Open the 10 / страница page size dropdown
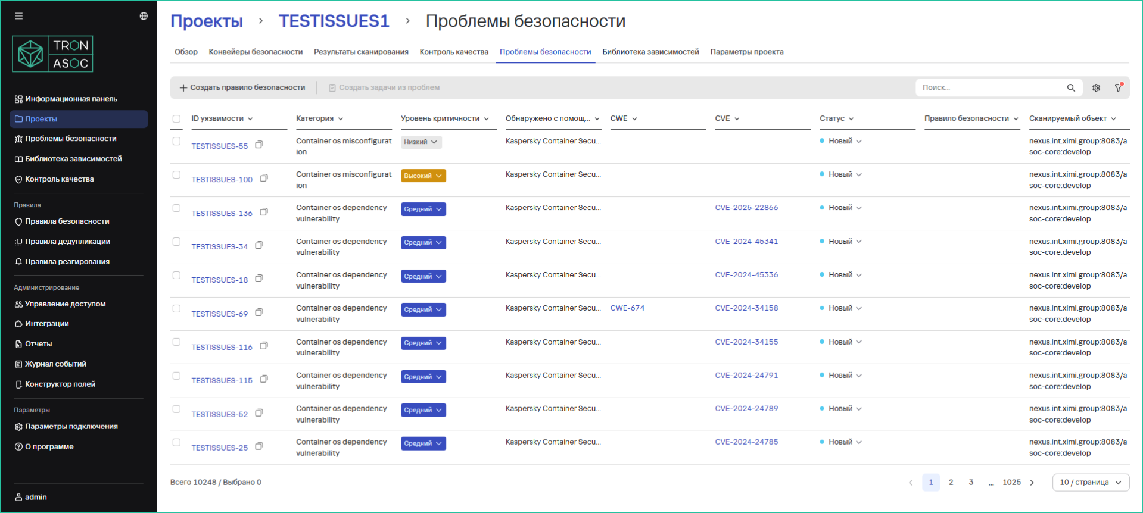 (x=1090, y=483)
